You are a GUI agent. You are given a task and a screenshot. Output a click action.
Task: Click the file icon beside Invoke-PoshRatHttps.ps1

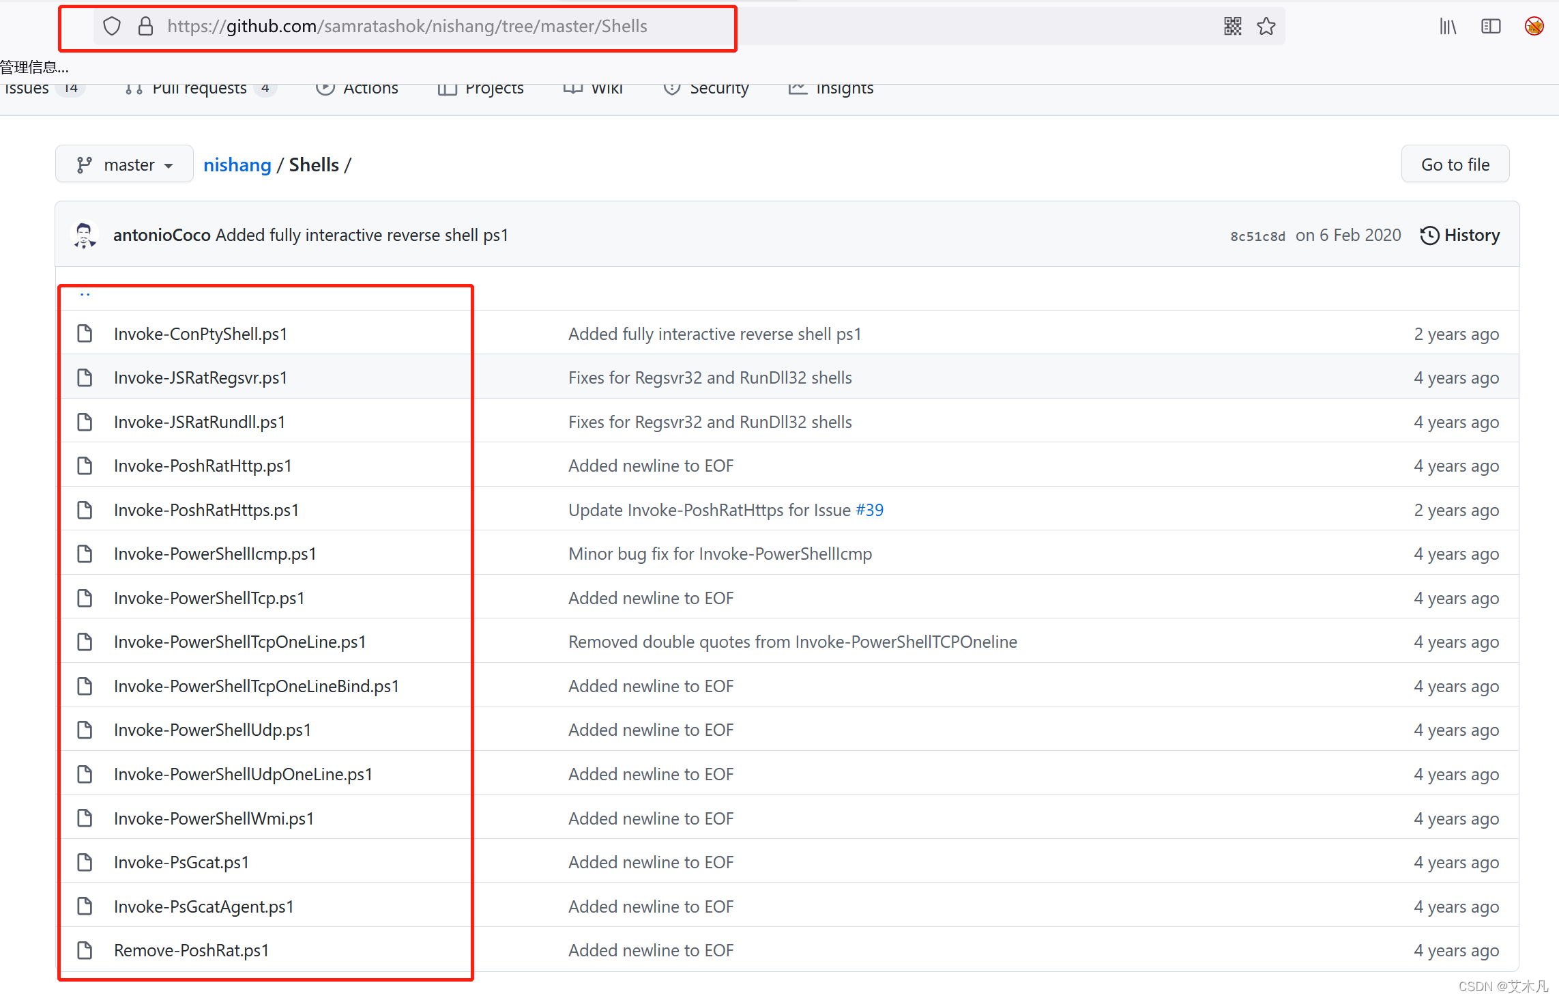(x=85, y=510)
